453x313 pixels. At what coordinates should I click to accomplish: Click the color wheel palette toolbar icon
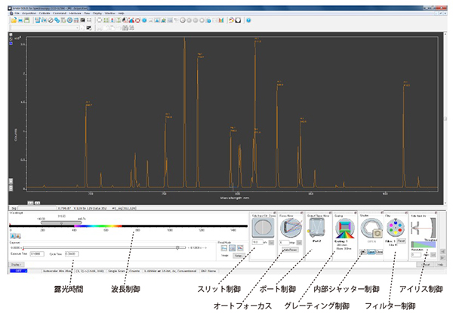231,20
